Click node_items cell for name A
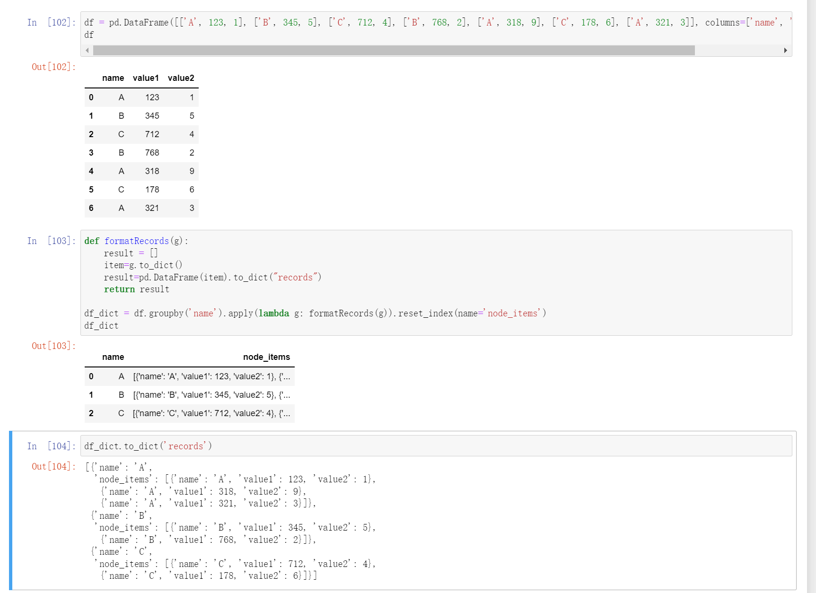Screen dimensions: 816x593 tap(211, 376)
